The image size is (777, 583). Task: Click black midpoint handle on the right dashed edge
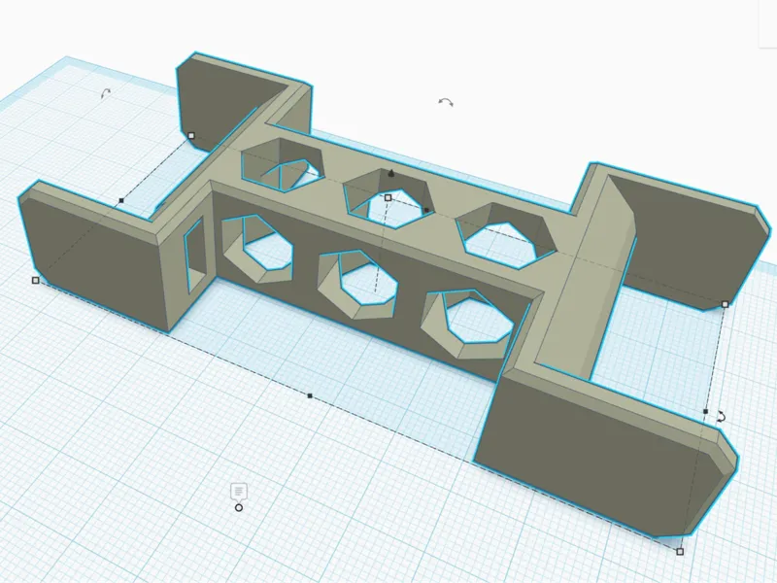[706, 411]
